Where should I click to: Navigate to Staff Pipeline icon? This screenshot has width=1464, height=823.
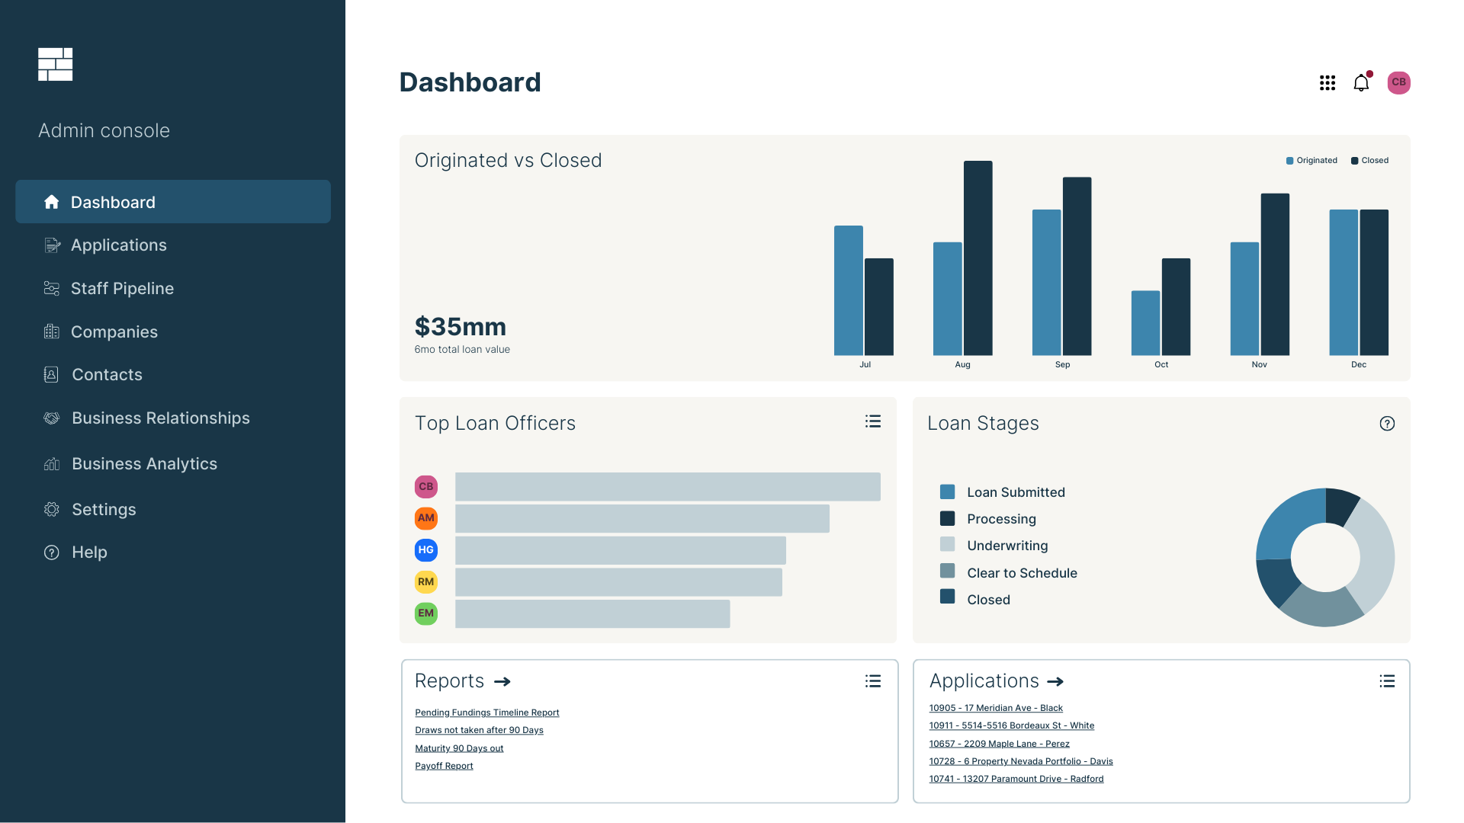(50, 287)
